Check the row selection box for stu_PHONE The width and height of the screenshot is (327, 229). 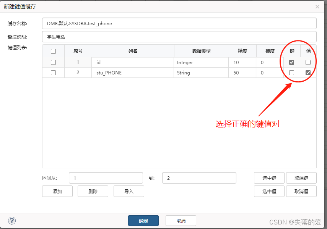(x=54, y=73)
